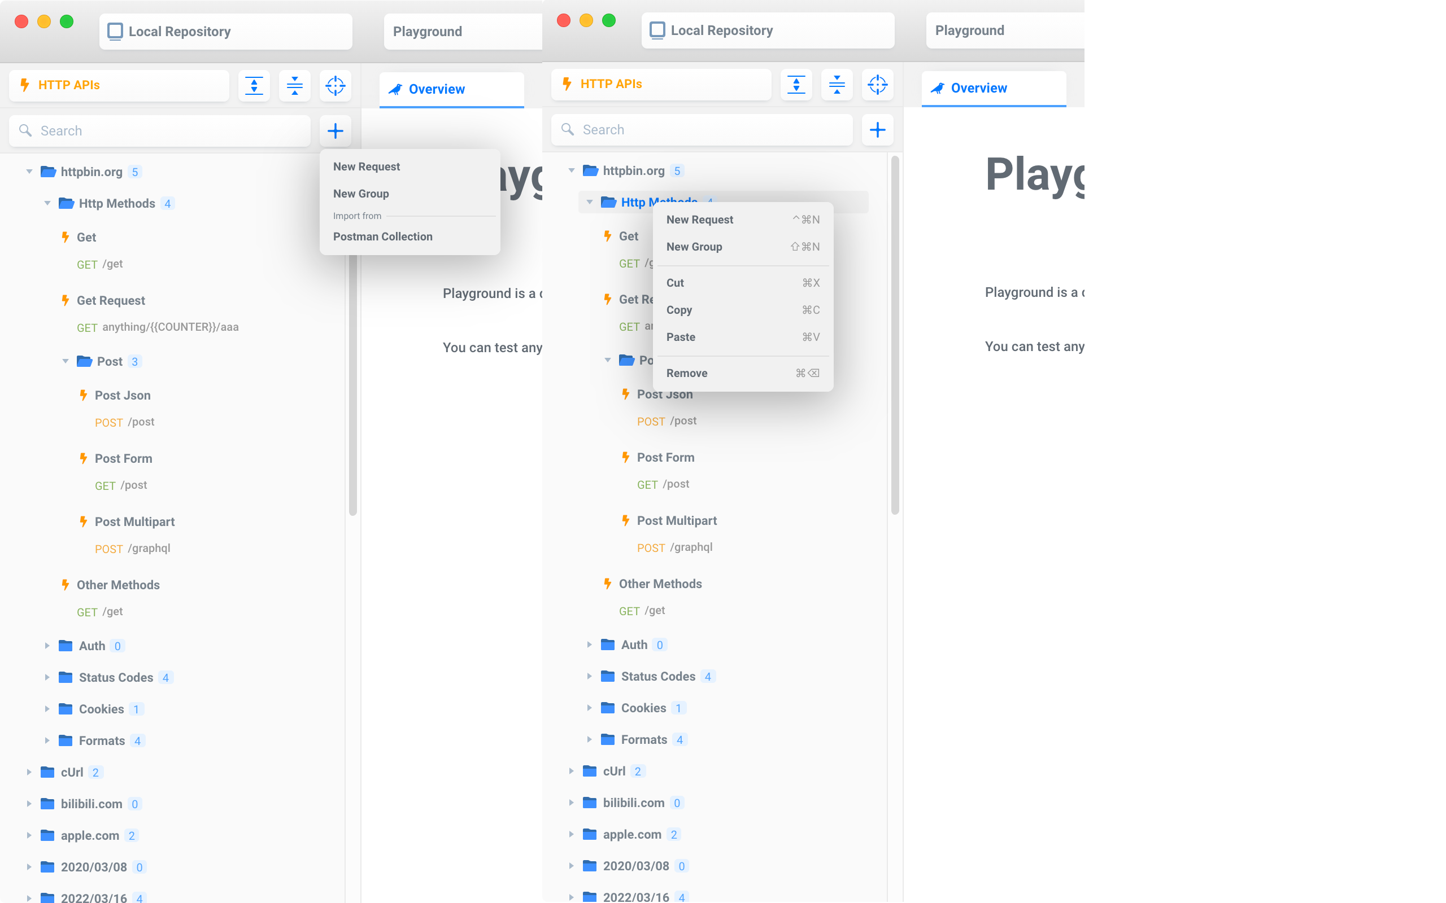Click collapse all icon in left window toolbar
Image resolution: width=1446 pixels, height=903 pixels.
[x=295, y=85]
